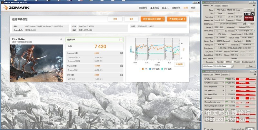Image resolution: width=258 pixels, height=130 pixels.
Task: Click the Fire Strike preview thumbnail
Action: [x=36, y=63]
